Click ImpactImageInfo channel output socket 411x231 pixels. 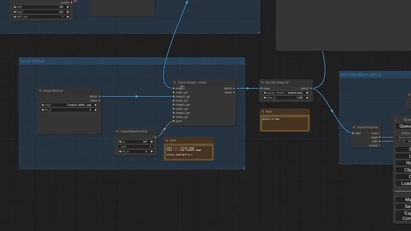pyautogui.click(x=380, y=146)
